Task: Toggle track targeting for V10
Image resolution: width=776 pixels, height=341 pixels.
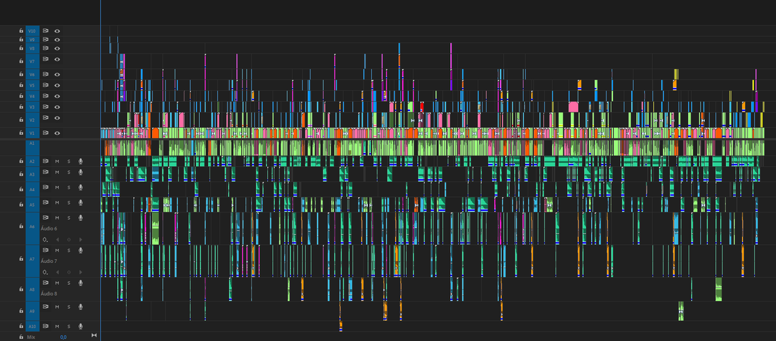Action: (x=33, y=30)
